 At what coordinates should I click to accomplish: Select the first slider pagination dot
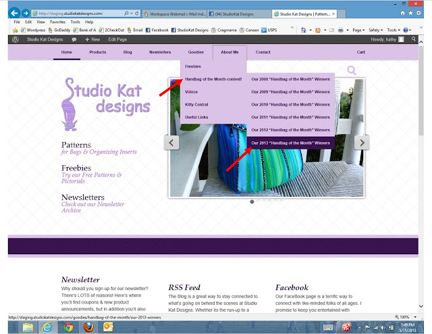coord(252,201)
